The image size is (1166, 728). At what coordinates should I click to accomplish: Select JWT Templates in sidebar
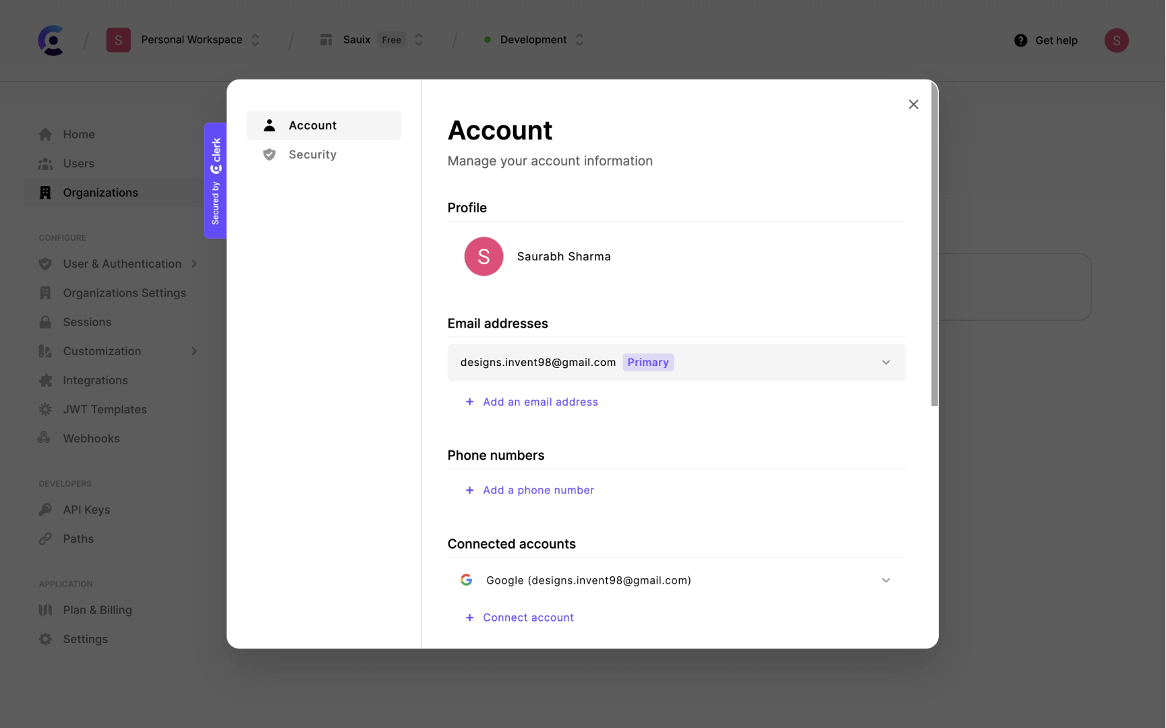click(105, 408)
